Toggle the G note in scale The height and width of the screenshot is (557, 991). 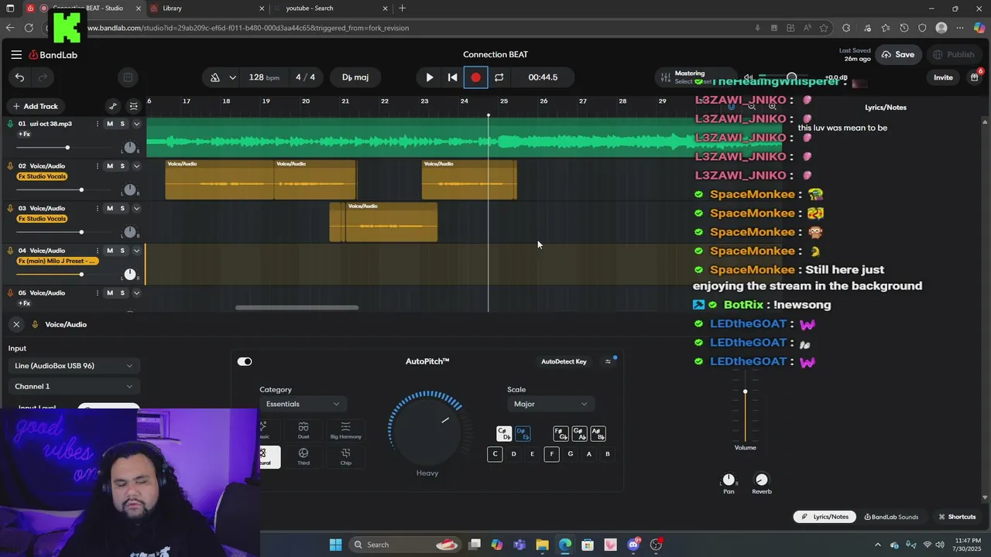571,454
